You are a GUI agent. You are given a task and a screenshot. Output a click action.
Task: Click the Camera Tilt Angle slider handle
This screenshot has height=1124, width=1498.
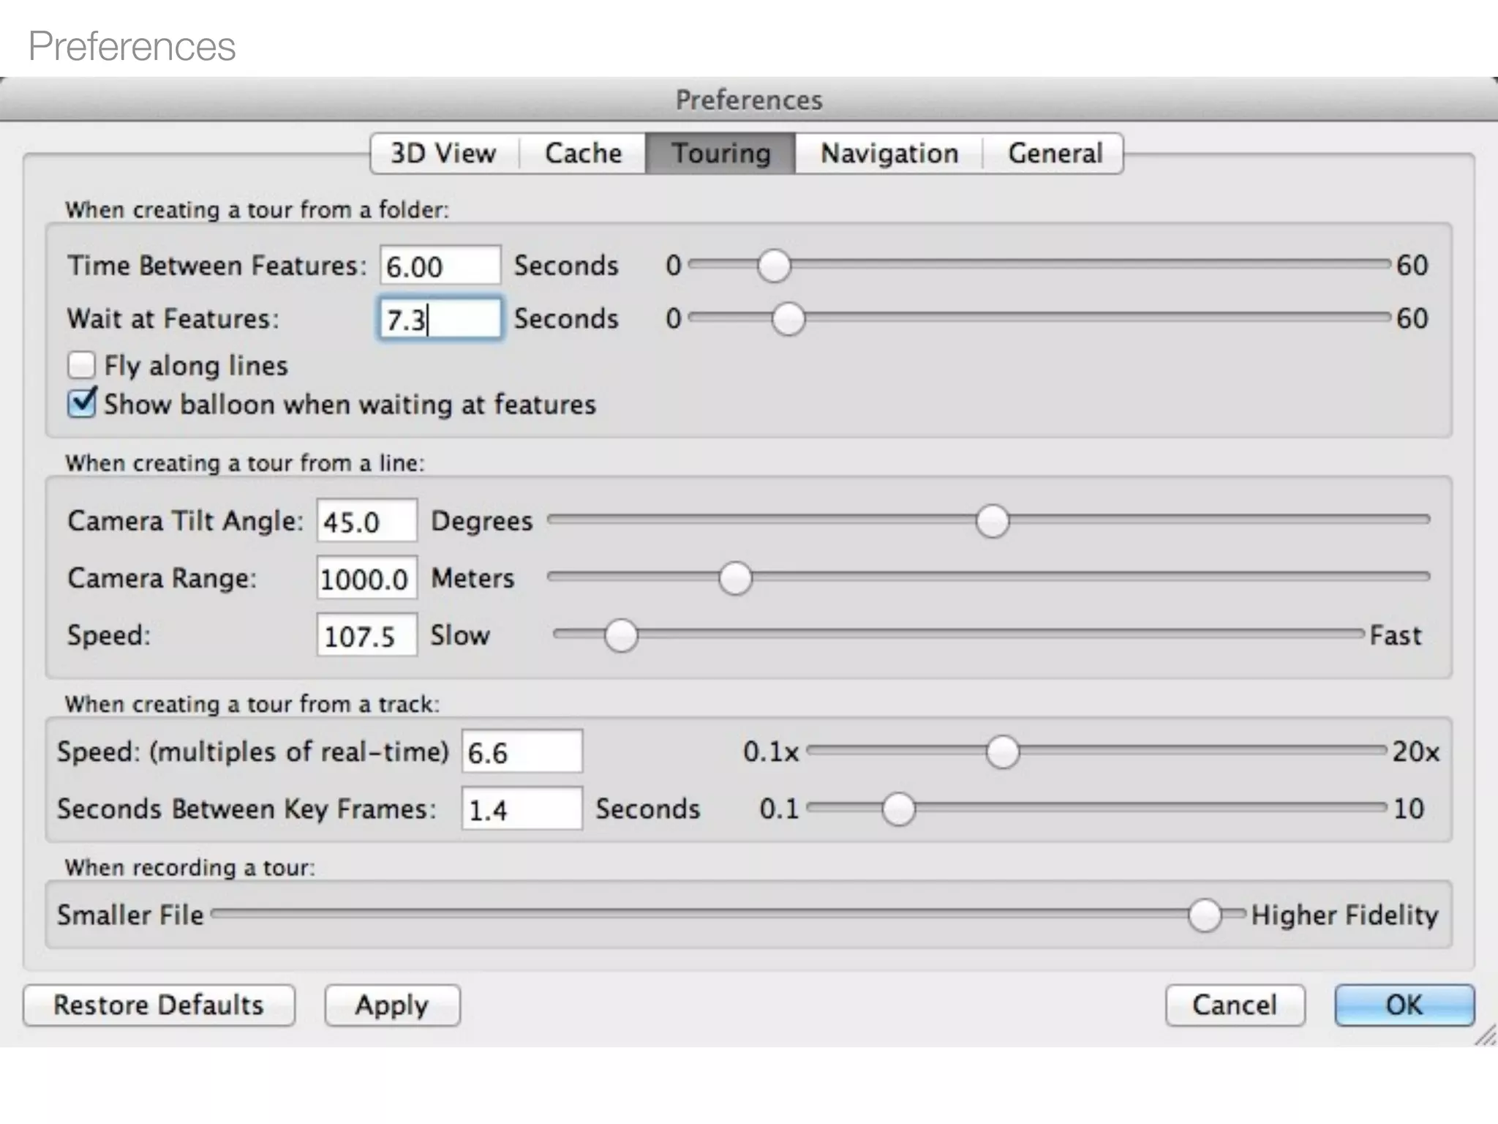click(992, 521)
